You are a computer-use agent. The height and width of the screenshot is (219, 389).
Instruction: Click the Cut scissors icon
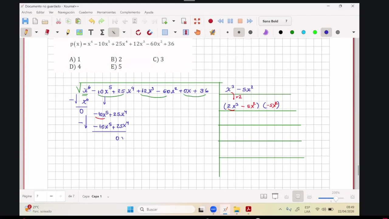(x=58, y=21)
